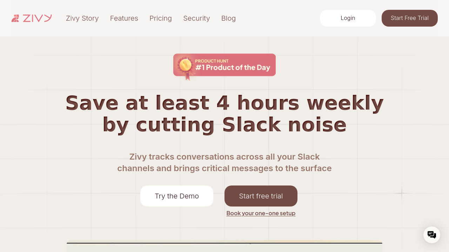This screenshot has width=449, height=252.
Task: Click the gold medal icon on the badge
Action: coord(185,65)
